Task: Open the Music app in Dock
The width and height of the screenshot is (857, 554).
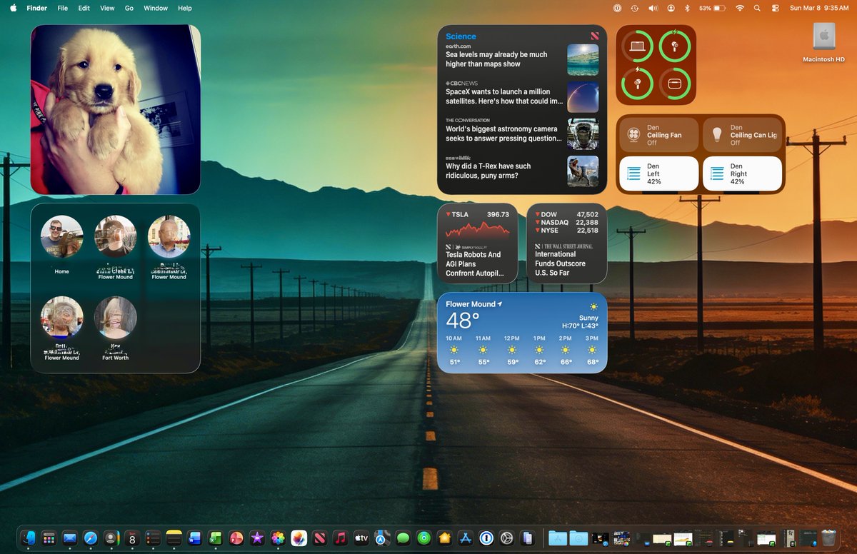Action: pyautogui.click(x=341, y=538)
